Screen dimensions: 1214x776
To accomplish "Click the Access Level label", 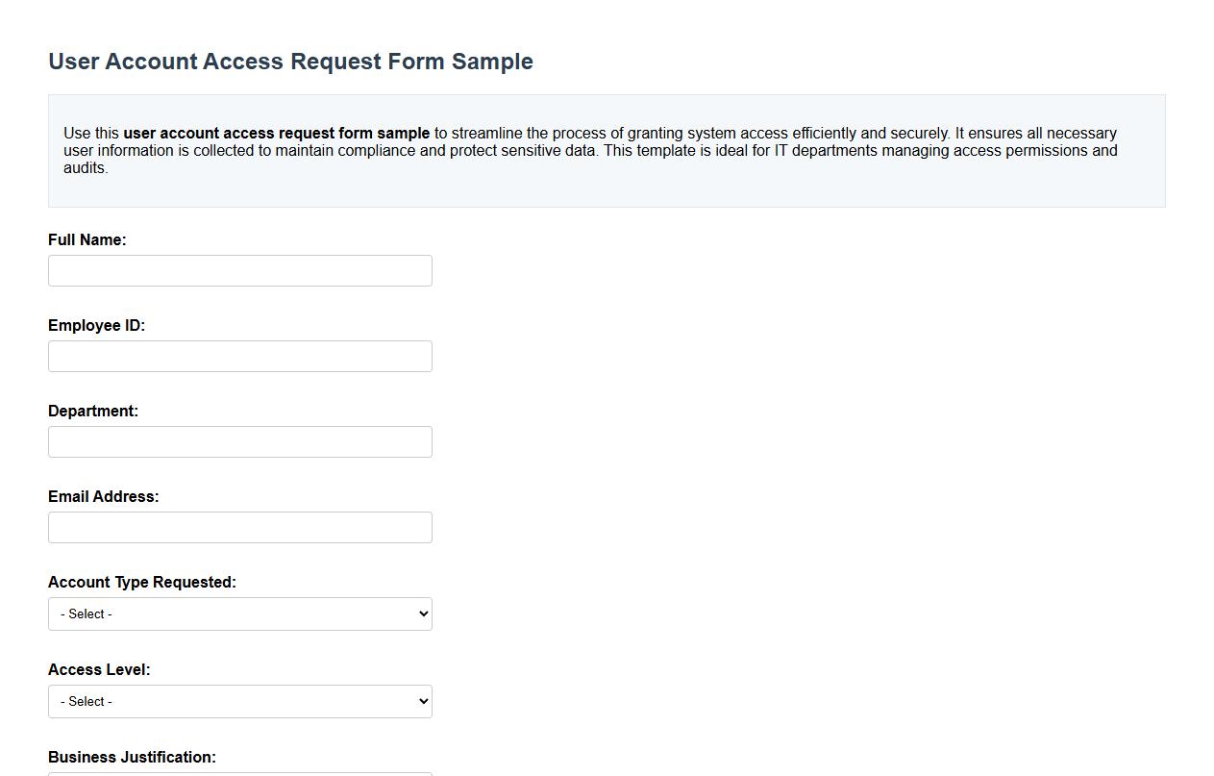I will click(99, 669).
